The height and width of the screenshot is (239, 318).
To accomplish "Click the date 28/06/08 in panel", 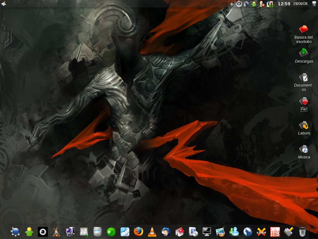I will click(x=300, y=4).
